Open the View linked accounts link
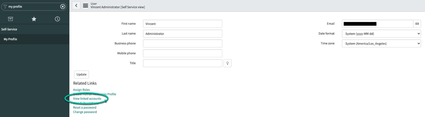This screenshot has height=117, width=425. coord(87,99)
